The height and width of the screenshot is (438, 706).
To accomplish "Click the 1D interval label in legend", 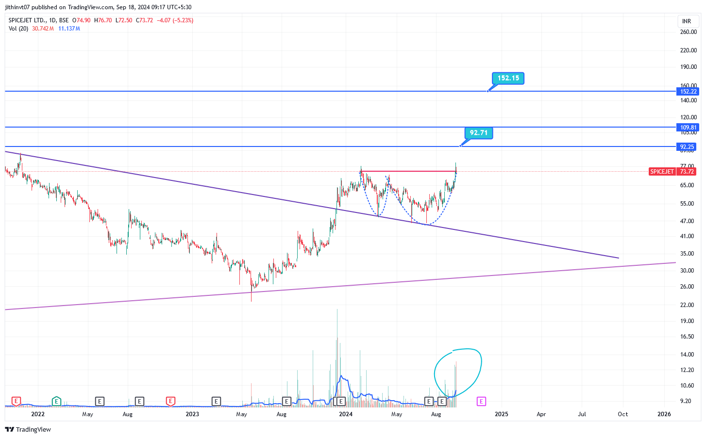I will tap(53, 20).
